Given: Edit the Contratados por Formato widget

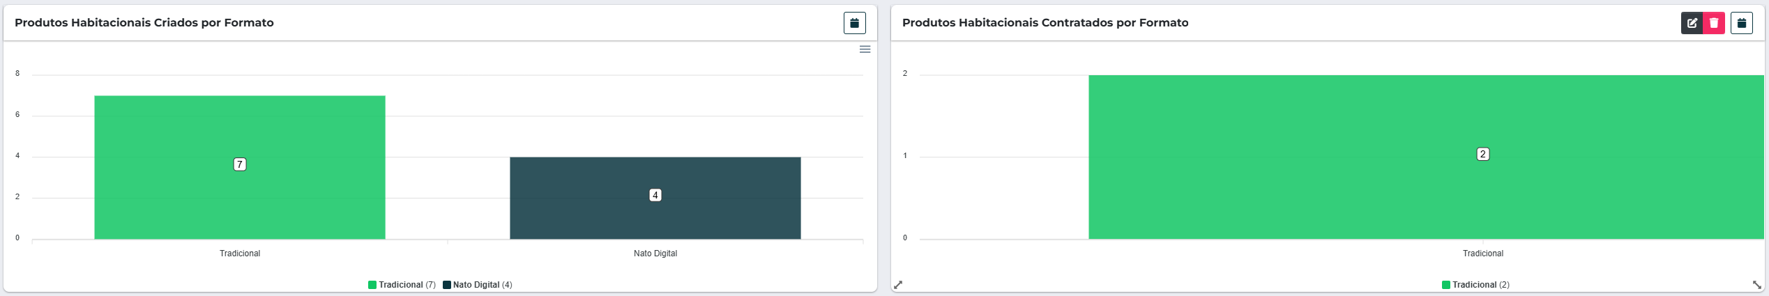Looking at the screenshot, I should pos(1692,23).
